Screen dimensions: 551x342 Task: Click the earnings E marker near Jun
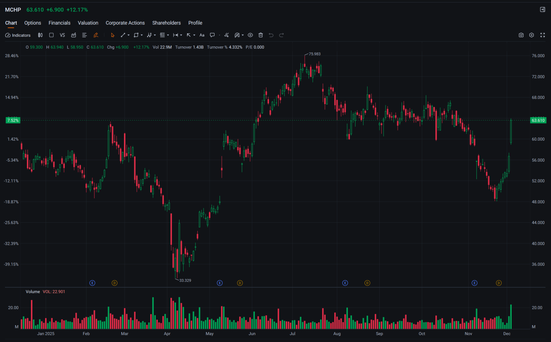tap(220, 283)
